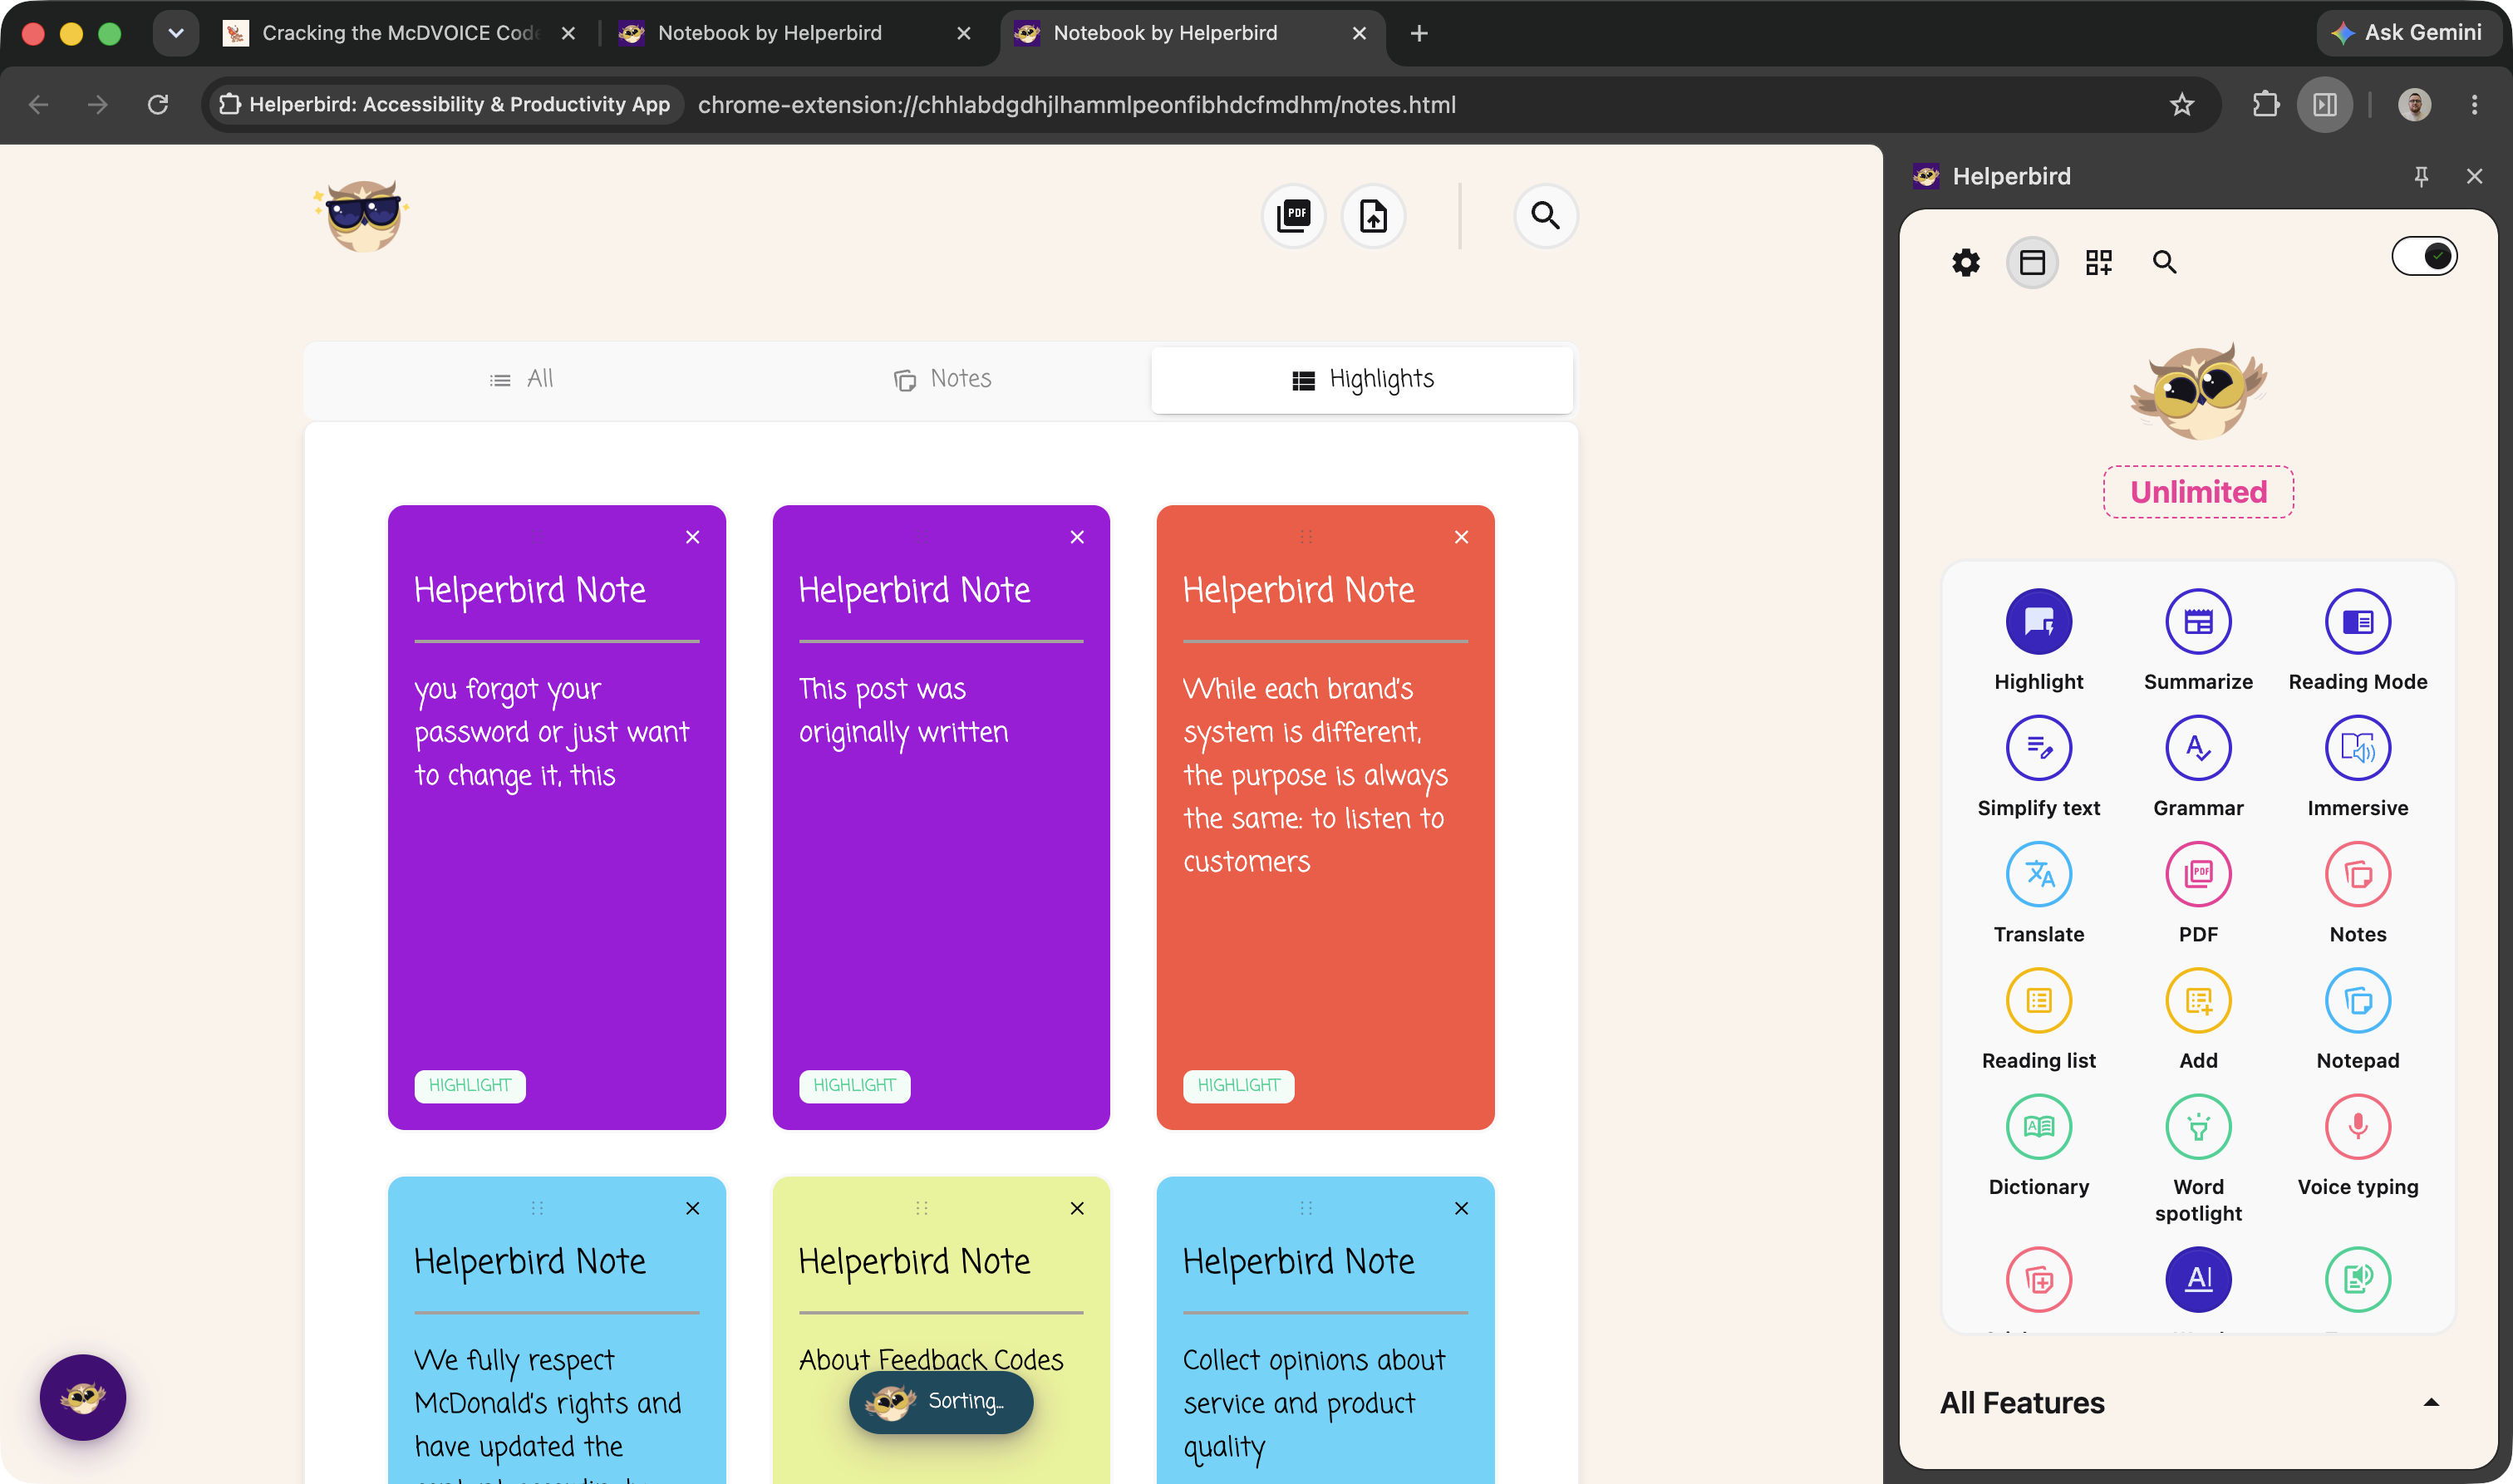This screenshot has width=2513, height=1484.
Task: Delete the 'While each brand's system' note
Action: pos(1461,537)
